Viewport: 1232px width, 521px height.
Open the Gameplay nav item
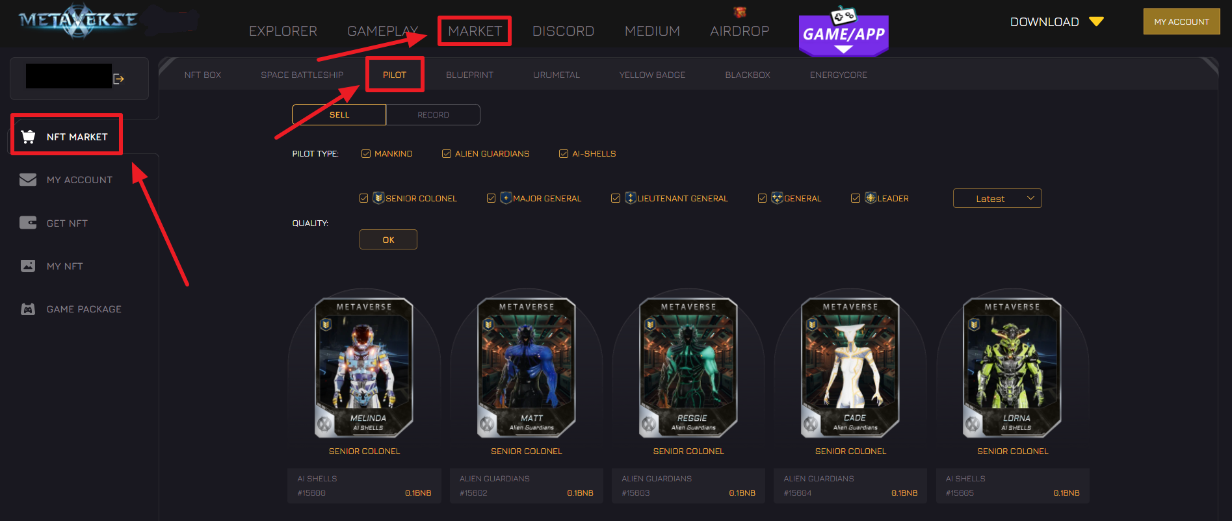click(x=383, y=31)
